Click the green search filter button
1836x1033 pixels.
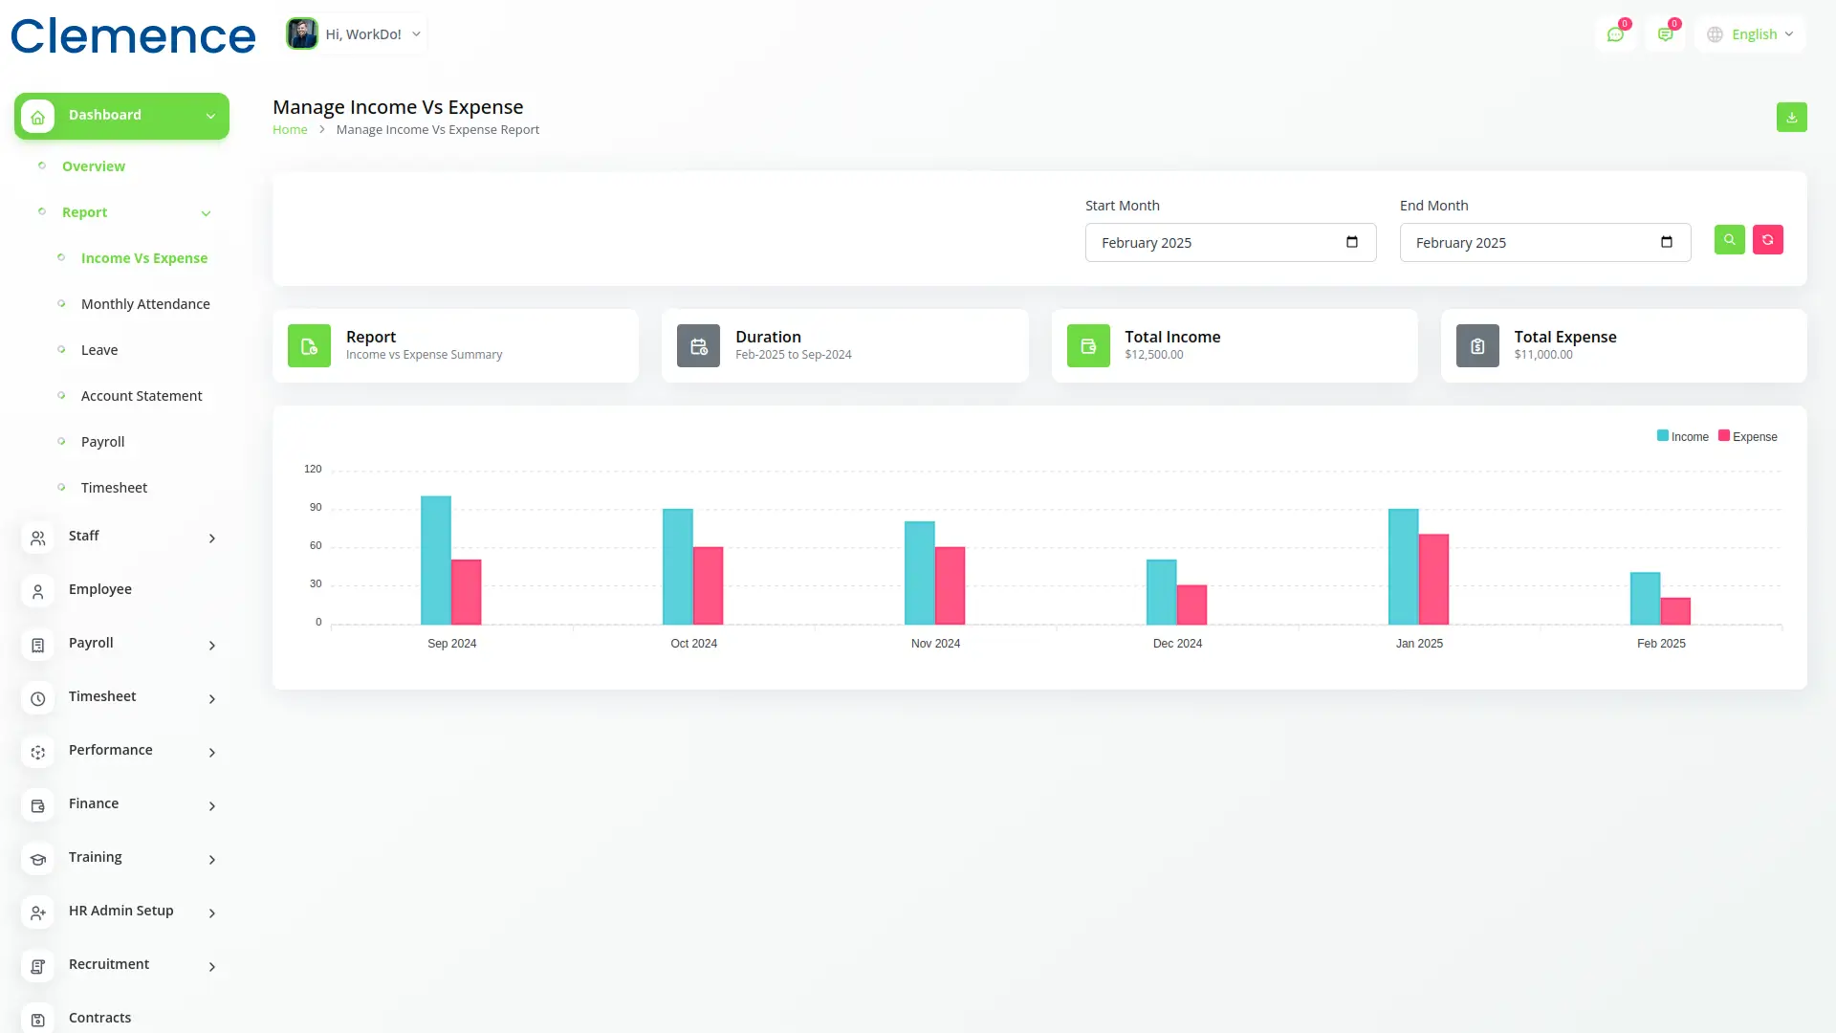(1729, 240)
